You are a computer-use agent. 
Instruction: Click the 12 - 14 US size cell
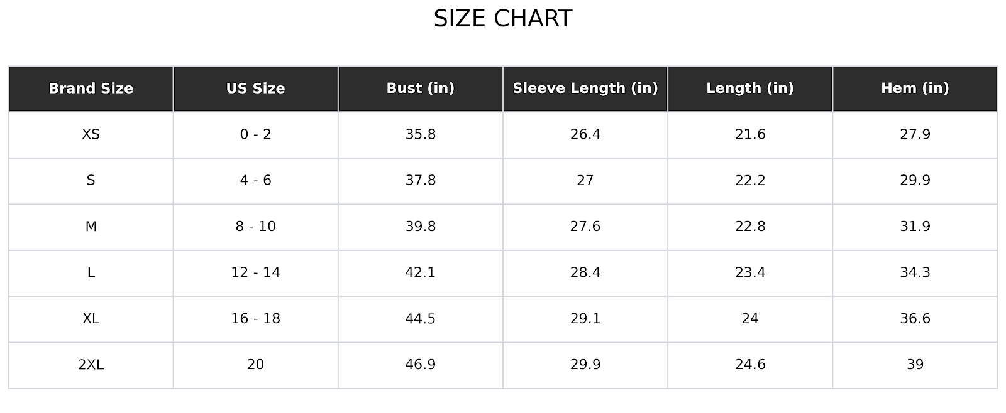pos(255,272)
